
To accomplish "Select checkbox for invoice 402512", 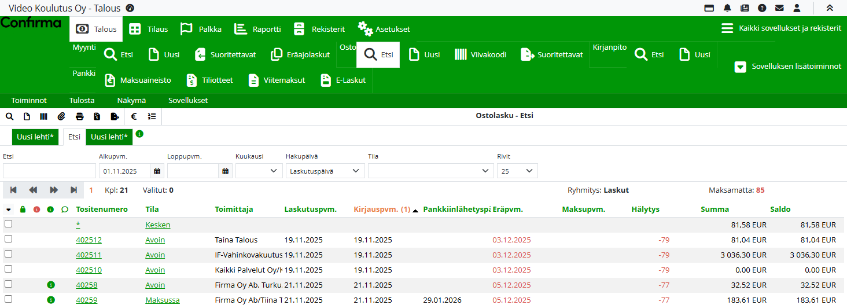I will pyautogui.click(x=8, y=239).
